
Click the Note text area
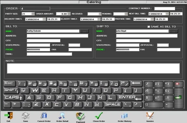(x=93, y=68)
